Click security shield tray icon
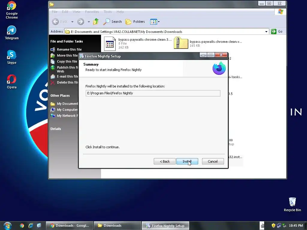This screenshot has width=307, height=230. click(x=273, y=226)
